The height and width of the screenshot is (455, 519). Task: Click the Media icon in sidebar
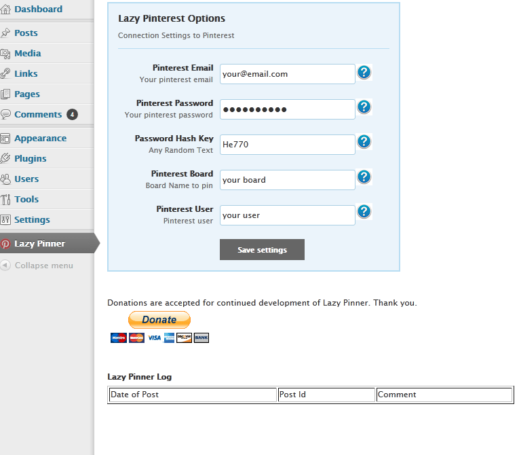(x=5, y=54)
